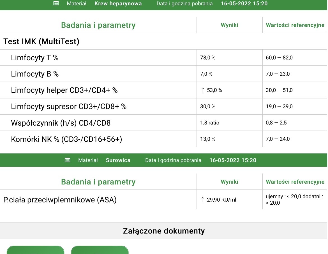Click the Krew heparynowa material label
Viewport: 328px width, 254px height.
pos(118,4)
